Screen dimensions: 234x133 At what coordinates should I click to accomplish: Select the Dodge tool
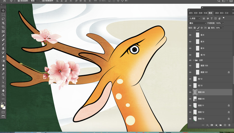3,69
